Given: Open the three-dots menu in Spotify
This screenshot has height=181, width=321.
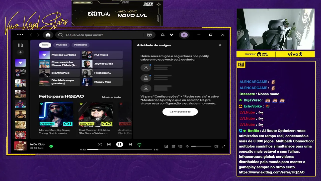Looking at the screenshot, I should pyautogui.click(x=20, y=35).
